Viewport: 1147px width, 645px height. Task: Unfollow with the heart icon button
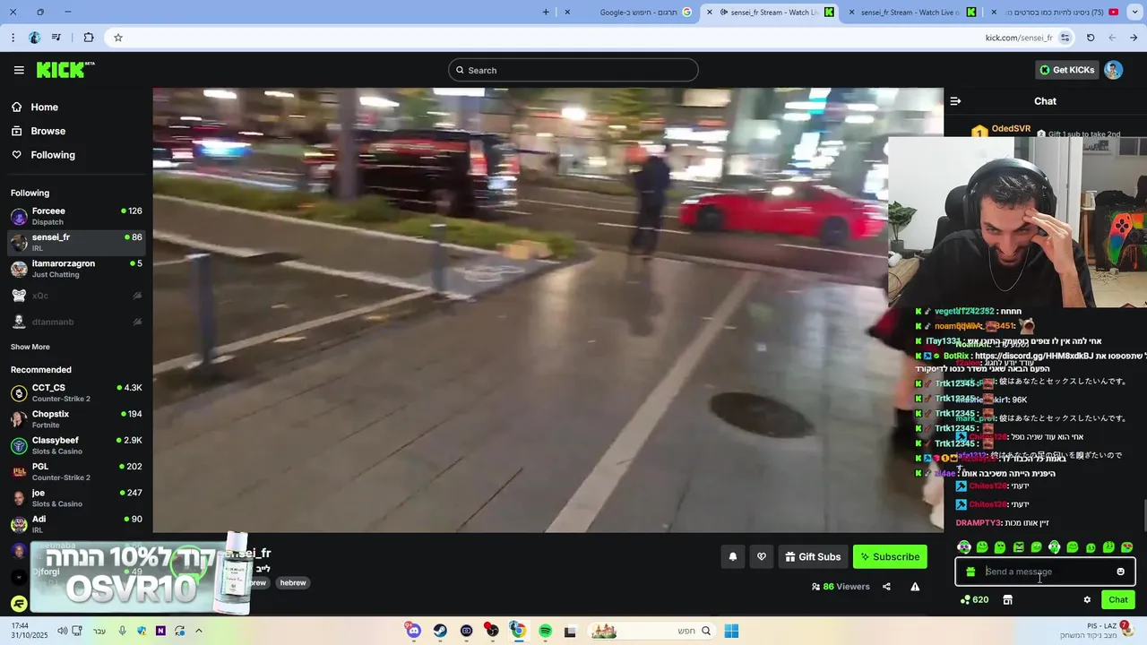click(762, 556)
